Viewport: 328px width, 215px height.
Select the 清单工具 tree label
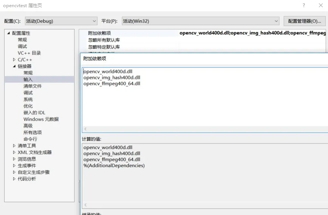27,146
